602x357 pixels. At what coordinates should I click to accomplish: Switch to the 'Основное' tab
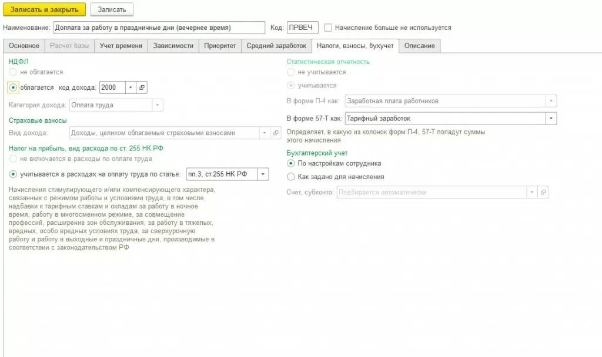pos(24,46)
